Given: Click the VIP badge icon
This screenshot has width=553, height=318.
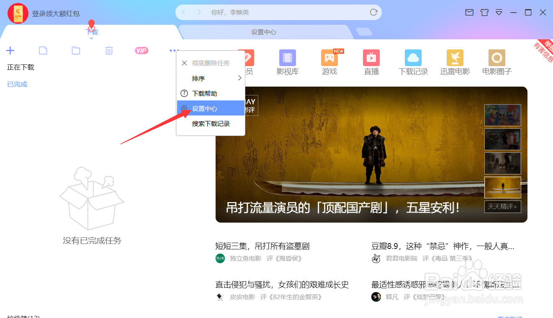Looking at the screenshot, I should click(141, 51).
